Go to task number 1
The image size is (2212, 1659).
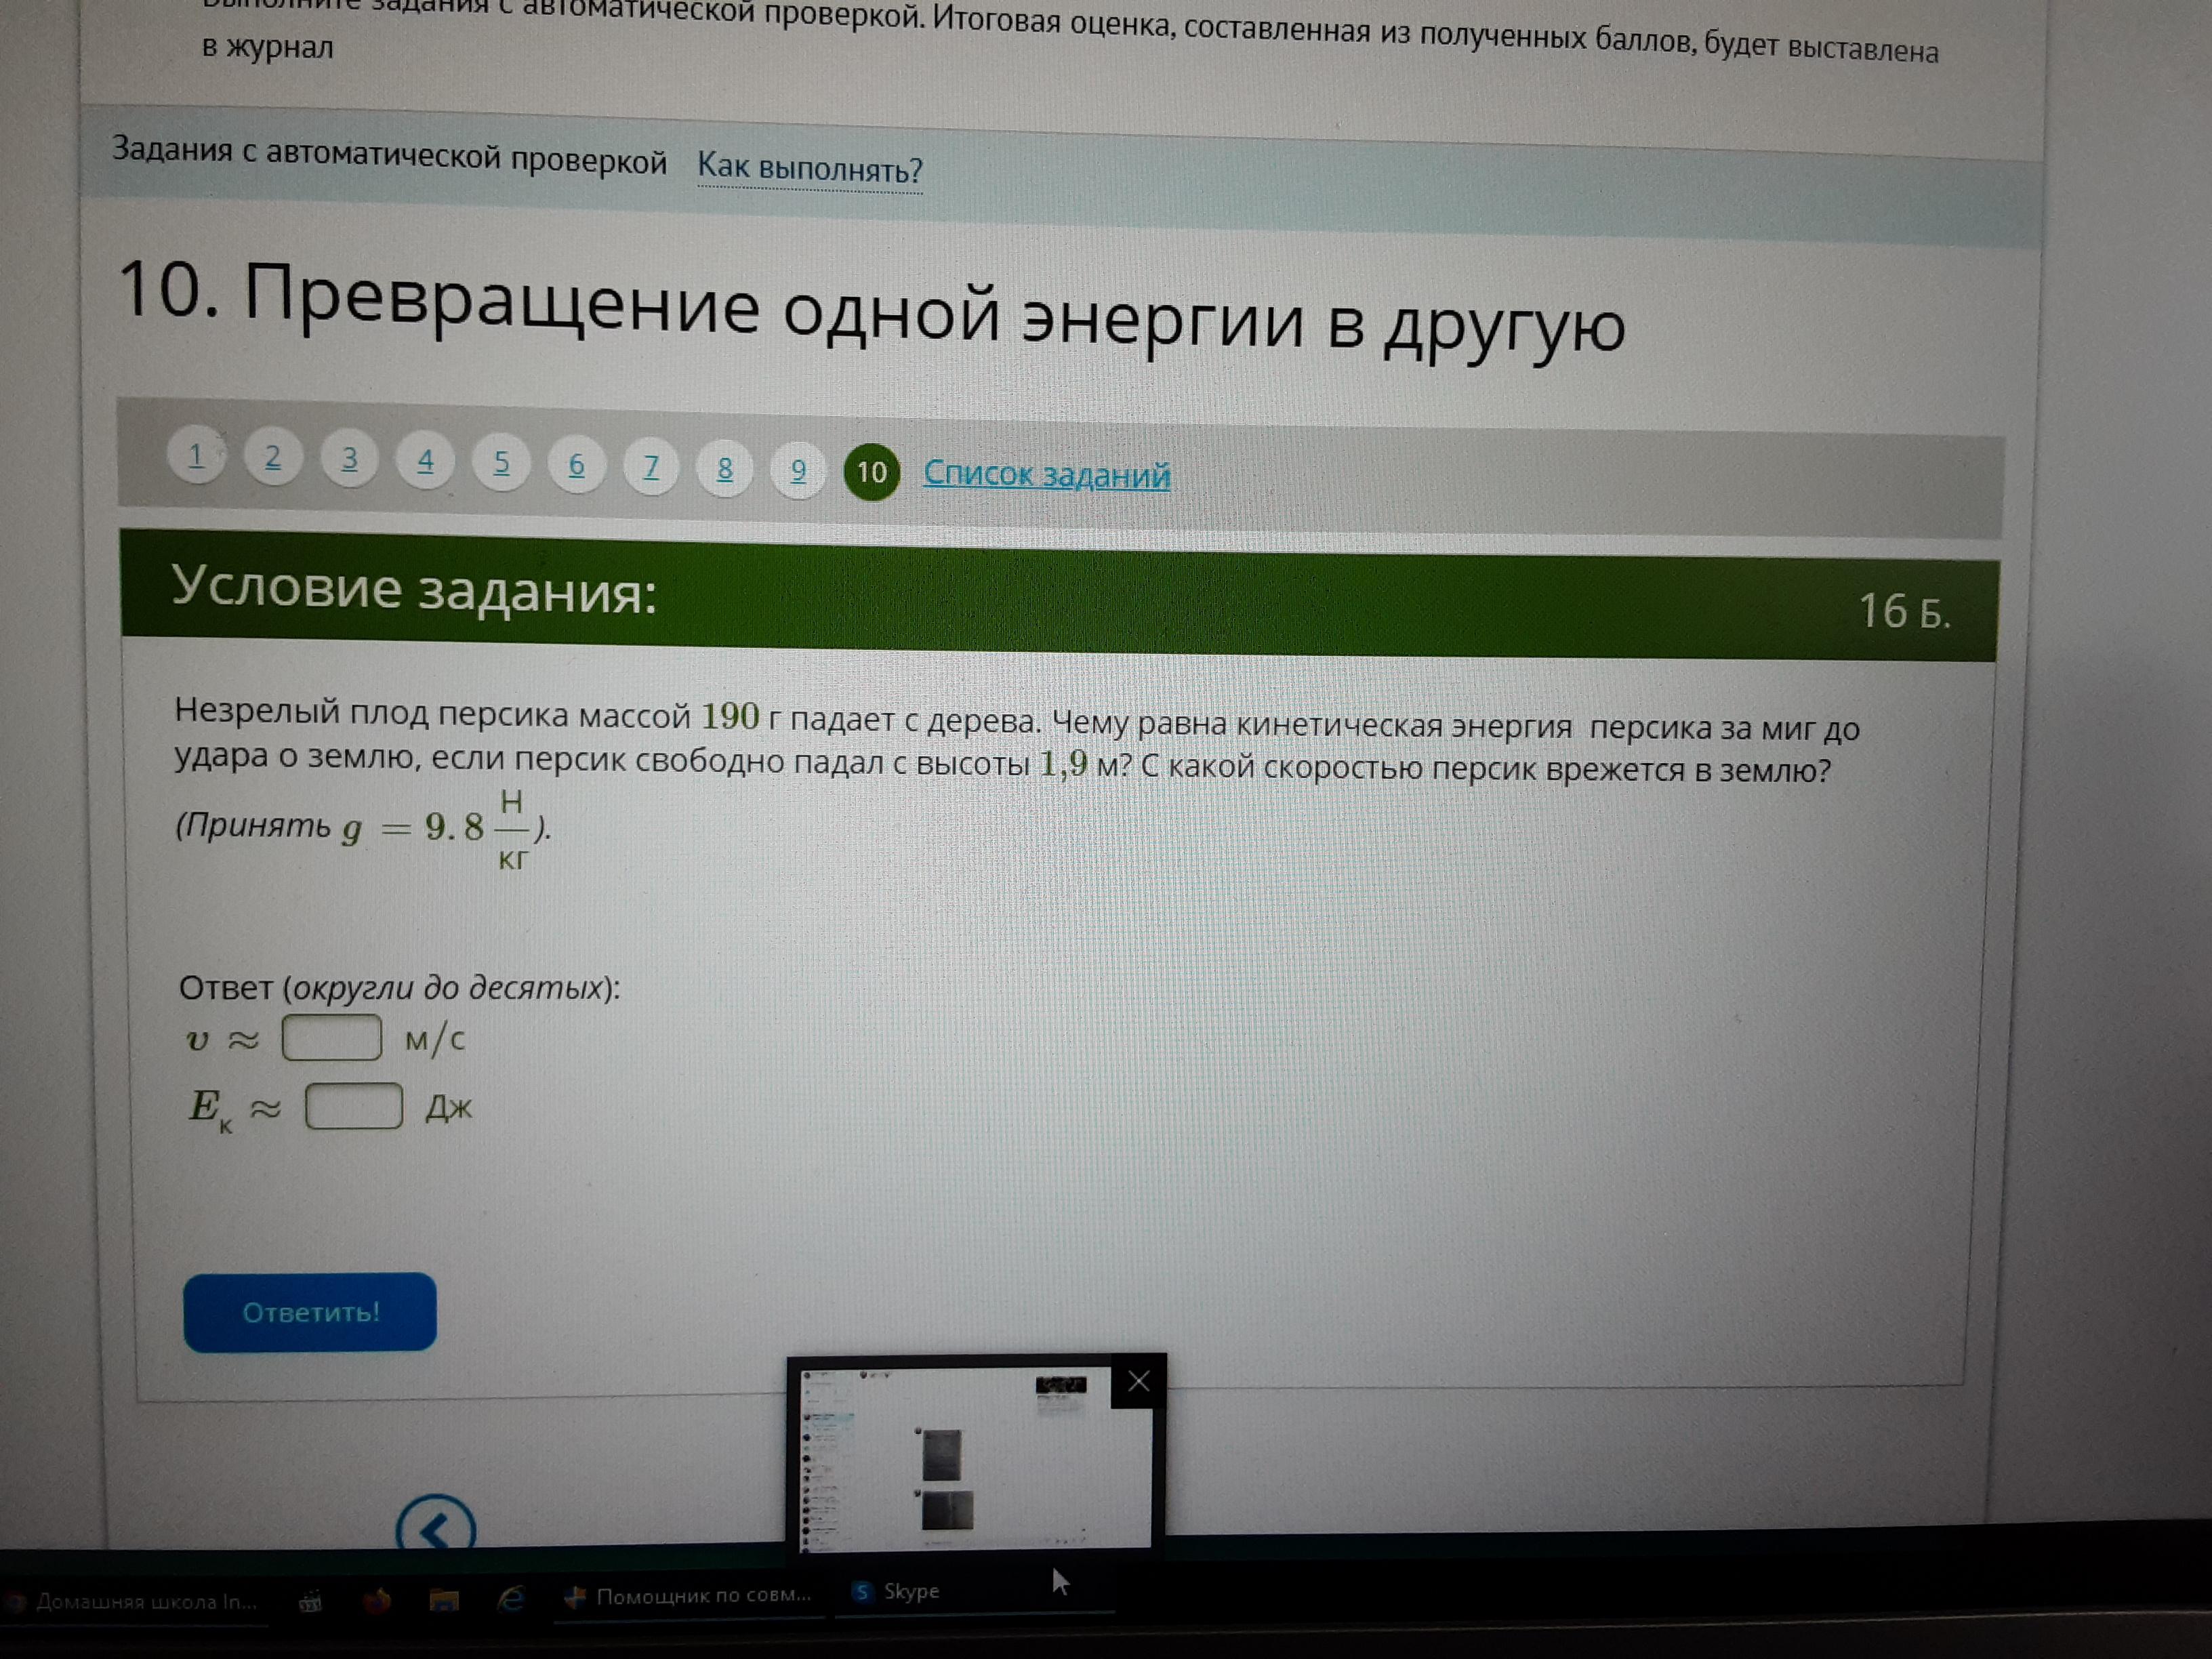196,455
